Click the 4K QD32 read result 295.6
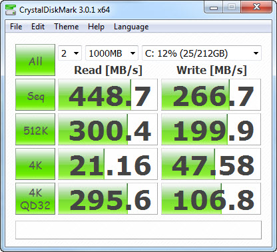 click(x=108, y=199)
